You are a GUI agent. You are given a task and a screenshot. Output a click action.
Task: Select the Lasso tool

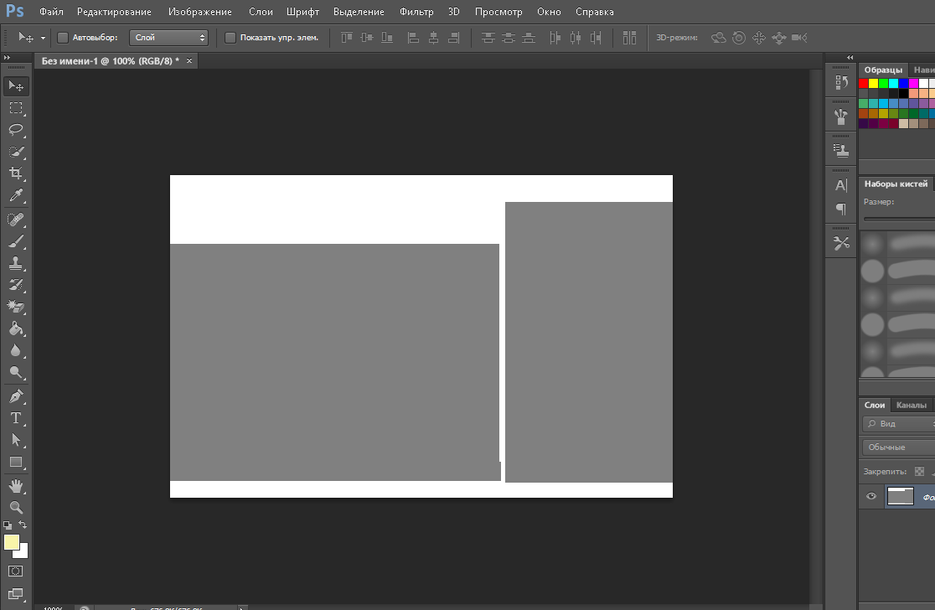[x=16, y=130]
